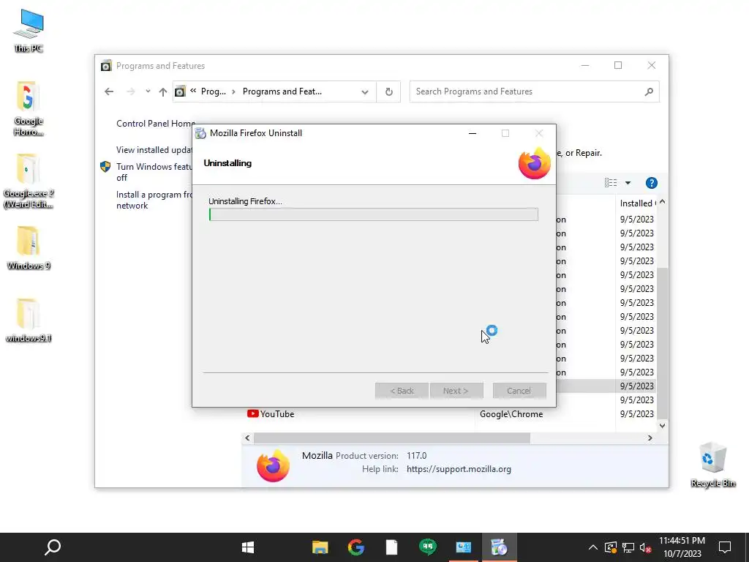The image size is (749, 562).
Task: Open Control Panel Home link
Action: point(156,123)
